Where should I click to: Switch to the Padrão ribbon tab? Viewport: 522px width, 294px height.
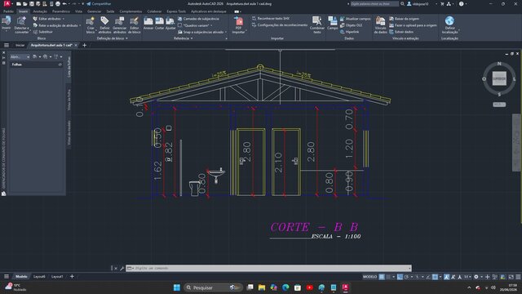[x=8, y=11]
